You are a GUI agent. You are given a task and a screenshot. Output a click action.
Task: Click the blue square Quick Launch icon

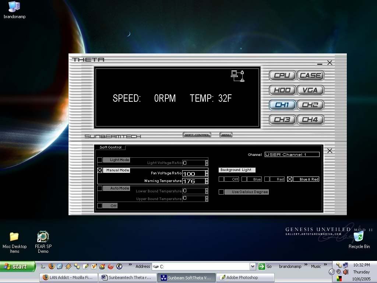[x=60, y=266]
